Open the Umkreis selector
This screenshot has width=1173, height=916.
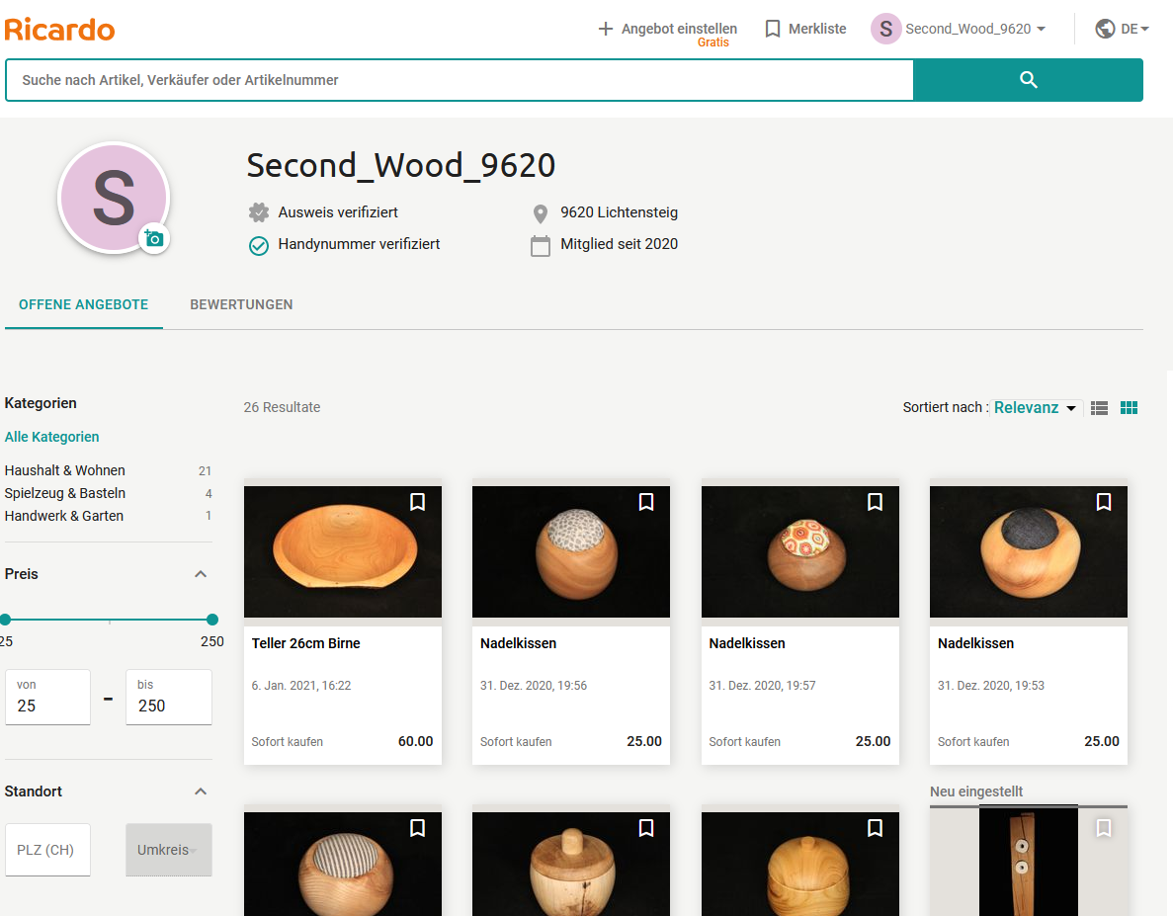pyautogui.click(x=168, y=849)
